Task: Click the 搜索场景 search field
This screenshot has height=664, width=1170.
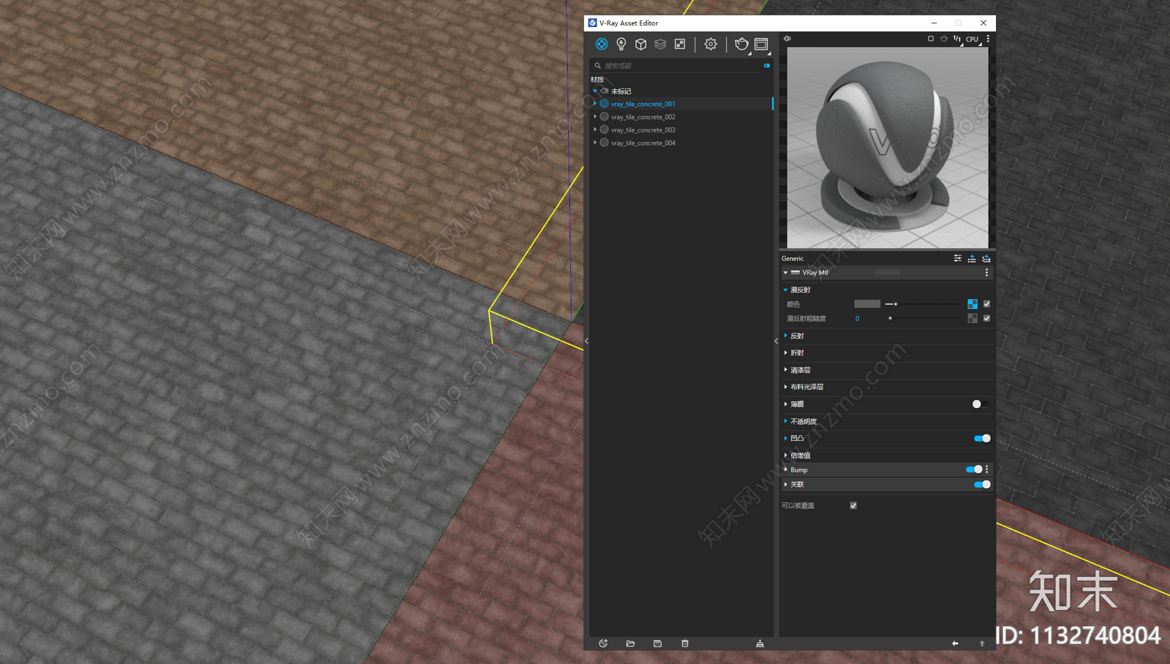Action: (680, 66)
